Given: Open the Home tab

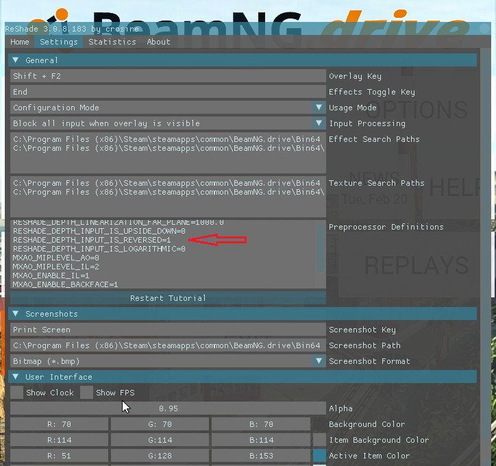Looking at the screenshot, I should click(x=20, y=42).
